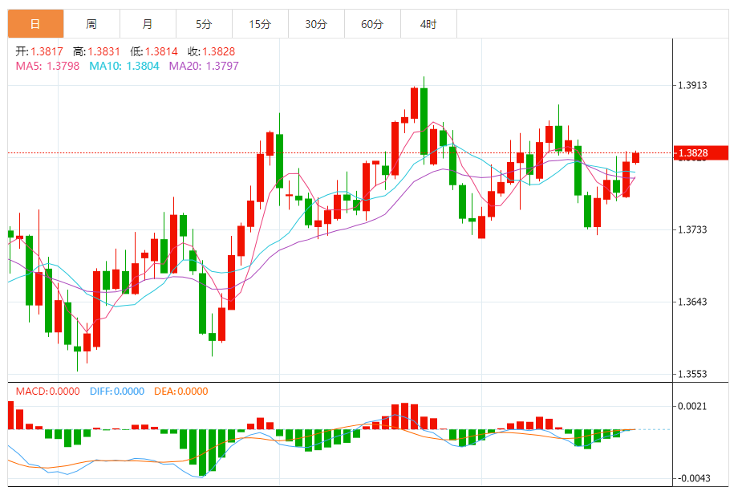Open the 15分 timeframe tab
This screenshot has width=738, height=487.
click(x=260, y=24)
